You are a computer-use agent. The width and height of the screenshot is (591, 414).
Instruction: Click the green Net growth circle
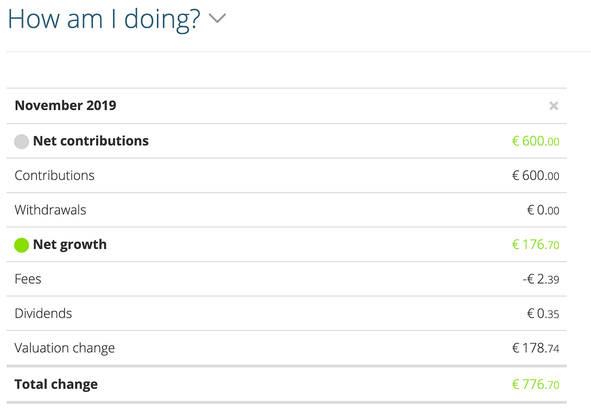point(21,245)
